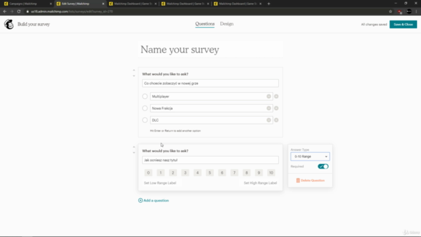Select rating value 0
421x237 pixels.
click(148, 172)
